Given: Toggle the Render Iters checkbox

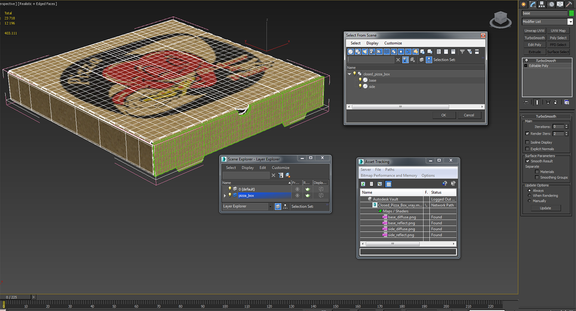Looking at the screenshot, I should tap(527, 133).
